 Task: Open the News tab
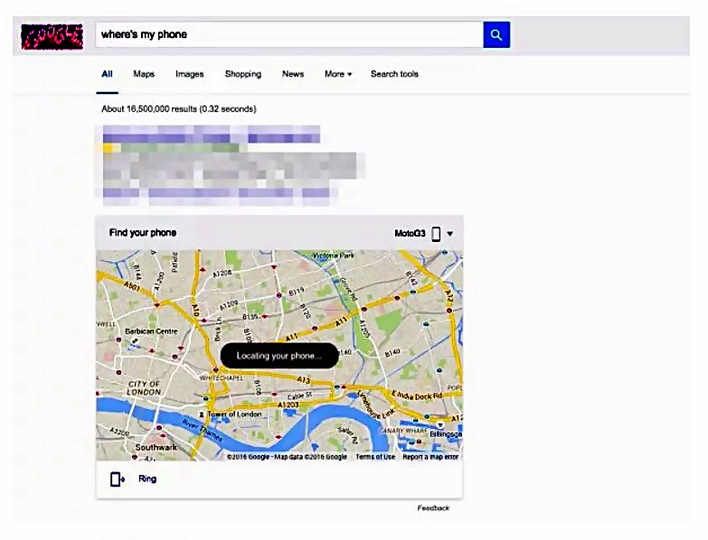coord(293,74)
